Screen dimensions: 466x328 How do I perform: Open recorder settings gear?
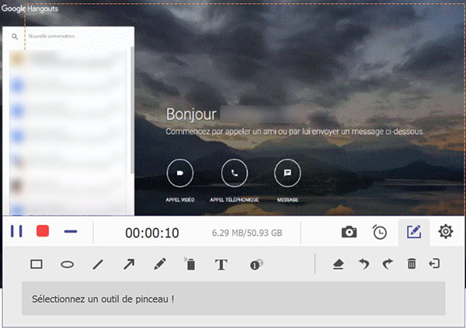(x=445, y=232)
